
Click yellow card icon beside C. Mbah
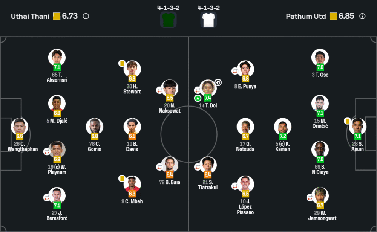(x=122, y=178)
